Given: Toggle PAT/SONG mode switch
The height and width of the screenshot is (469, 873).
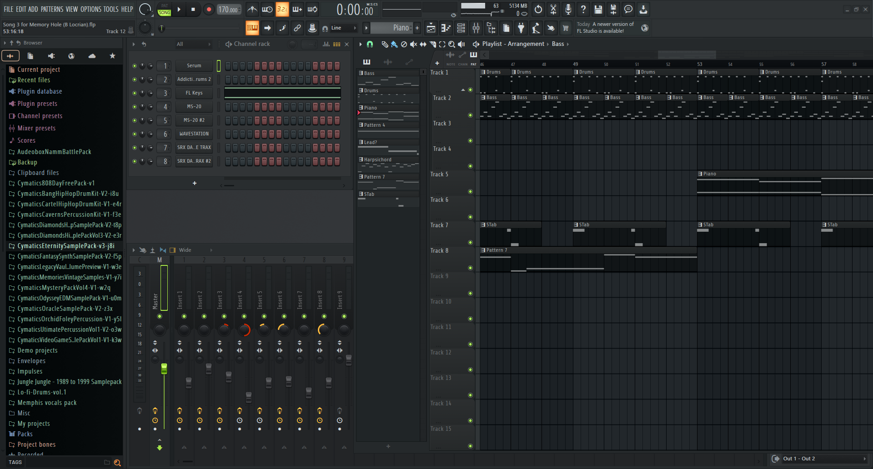Looking at the screenshot, I should coord(164,10).
